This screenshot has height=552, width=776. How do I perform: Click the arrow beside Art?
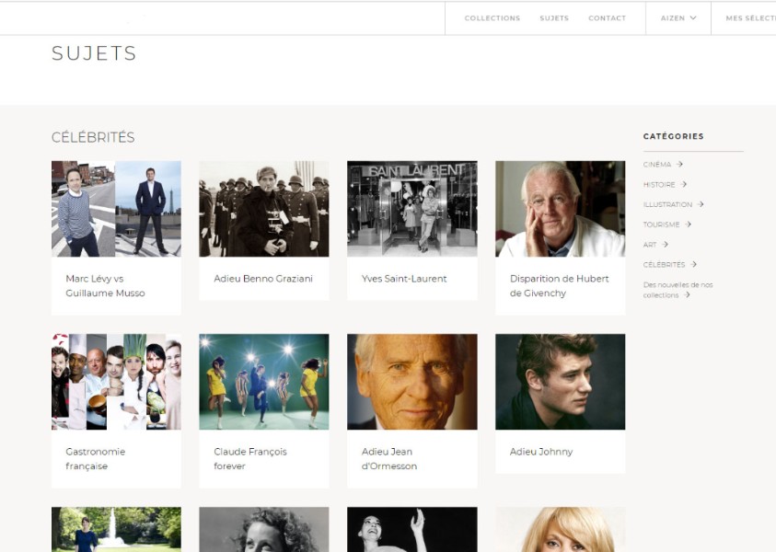666,245
